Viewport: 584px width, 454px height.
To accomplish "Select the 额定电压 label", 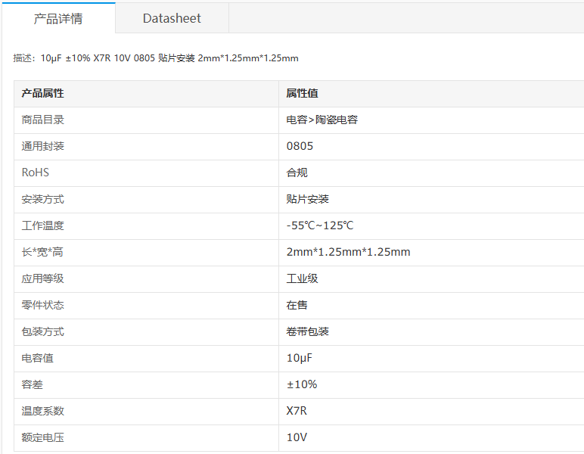I will (x=42, y=437).
